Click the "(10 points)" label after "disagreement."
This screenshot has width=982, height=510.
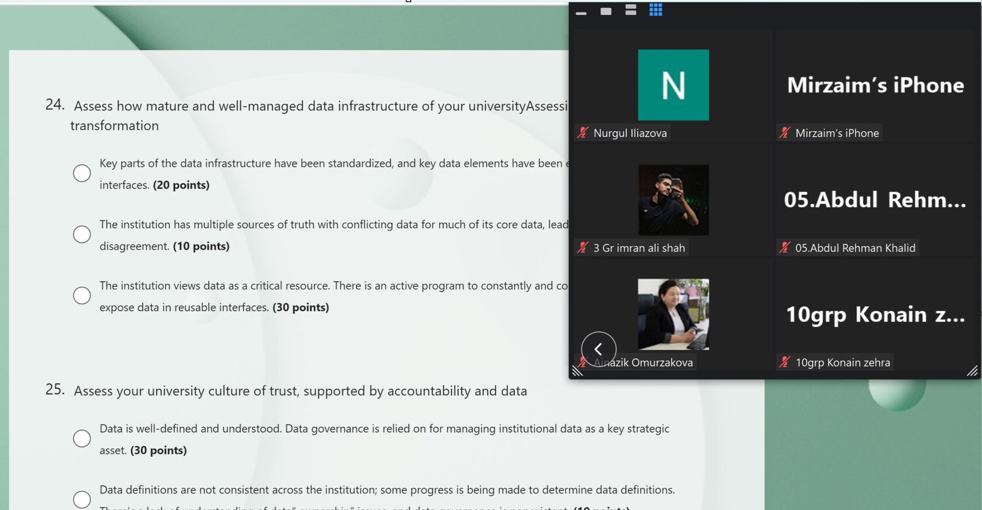click(x=201, y=246)
